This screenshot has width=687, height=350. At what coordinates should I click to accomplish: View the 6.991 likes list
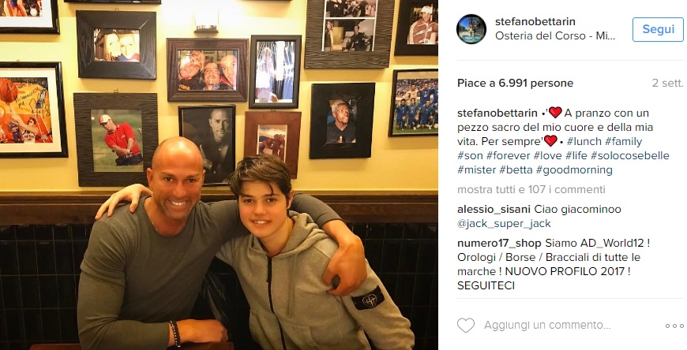click(515, 83)
